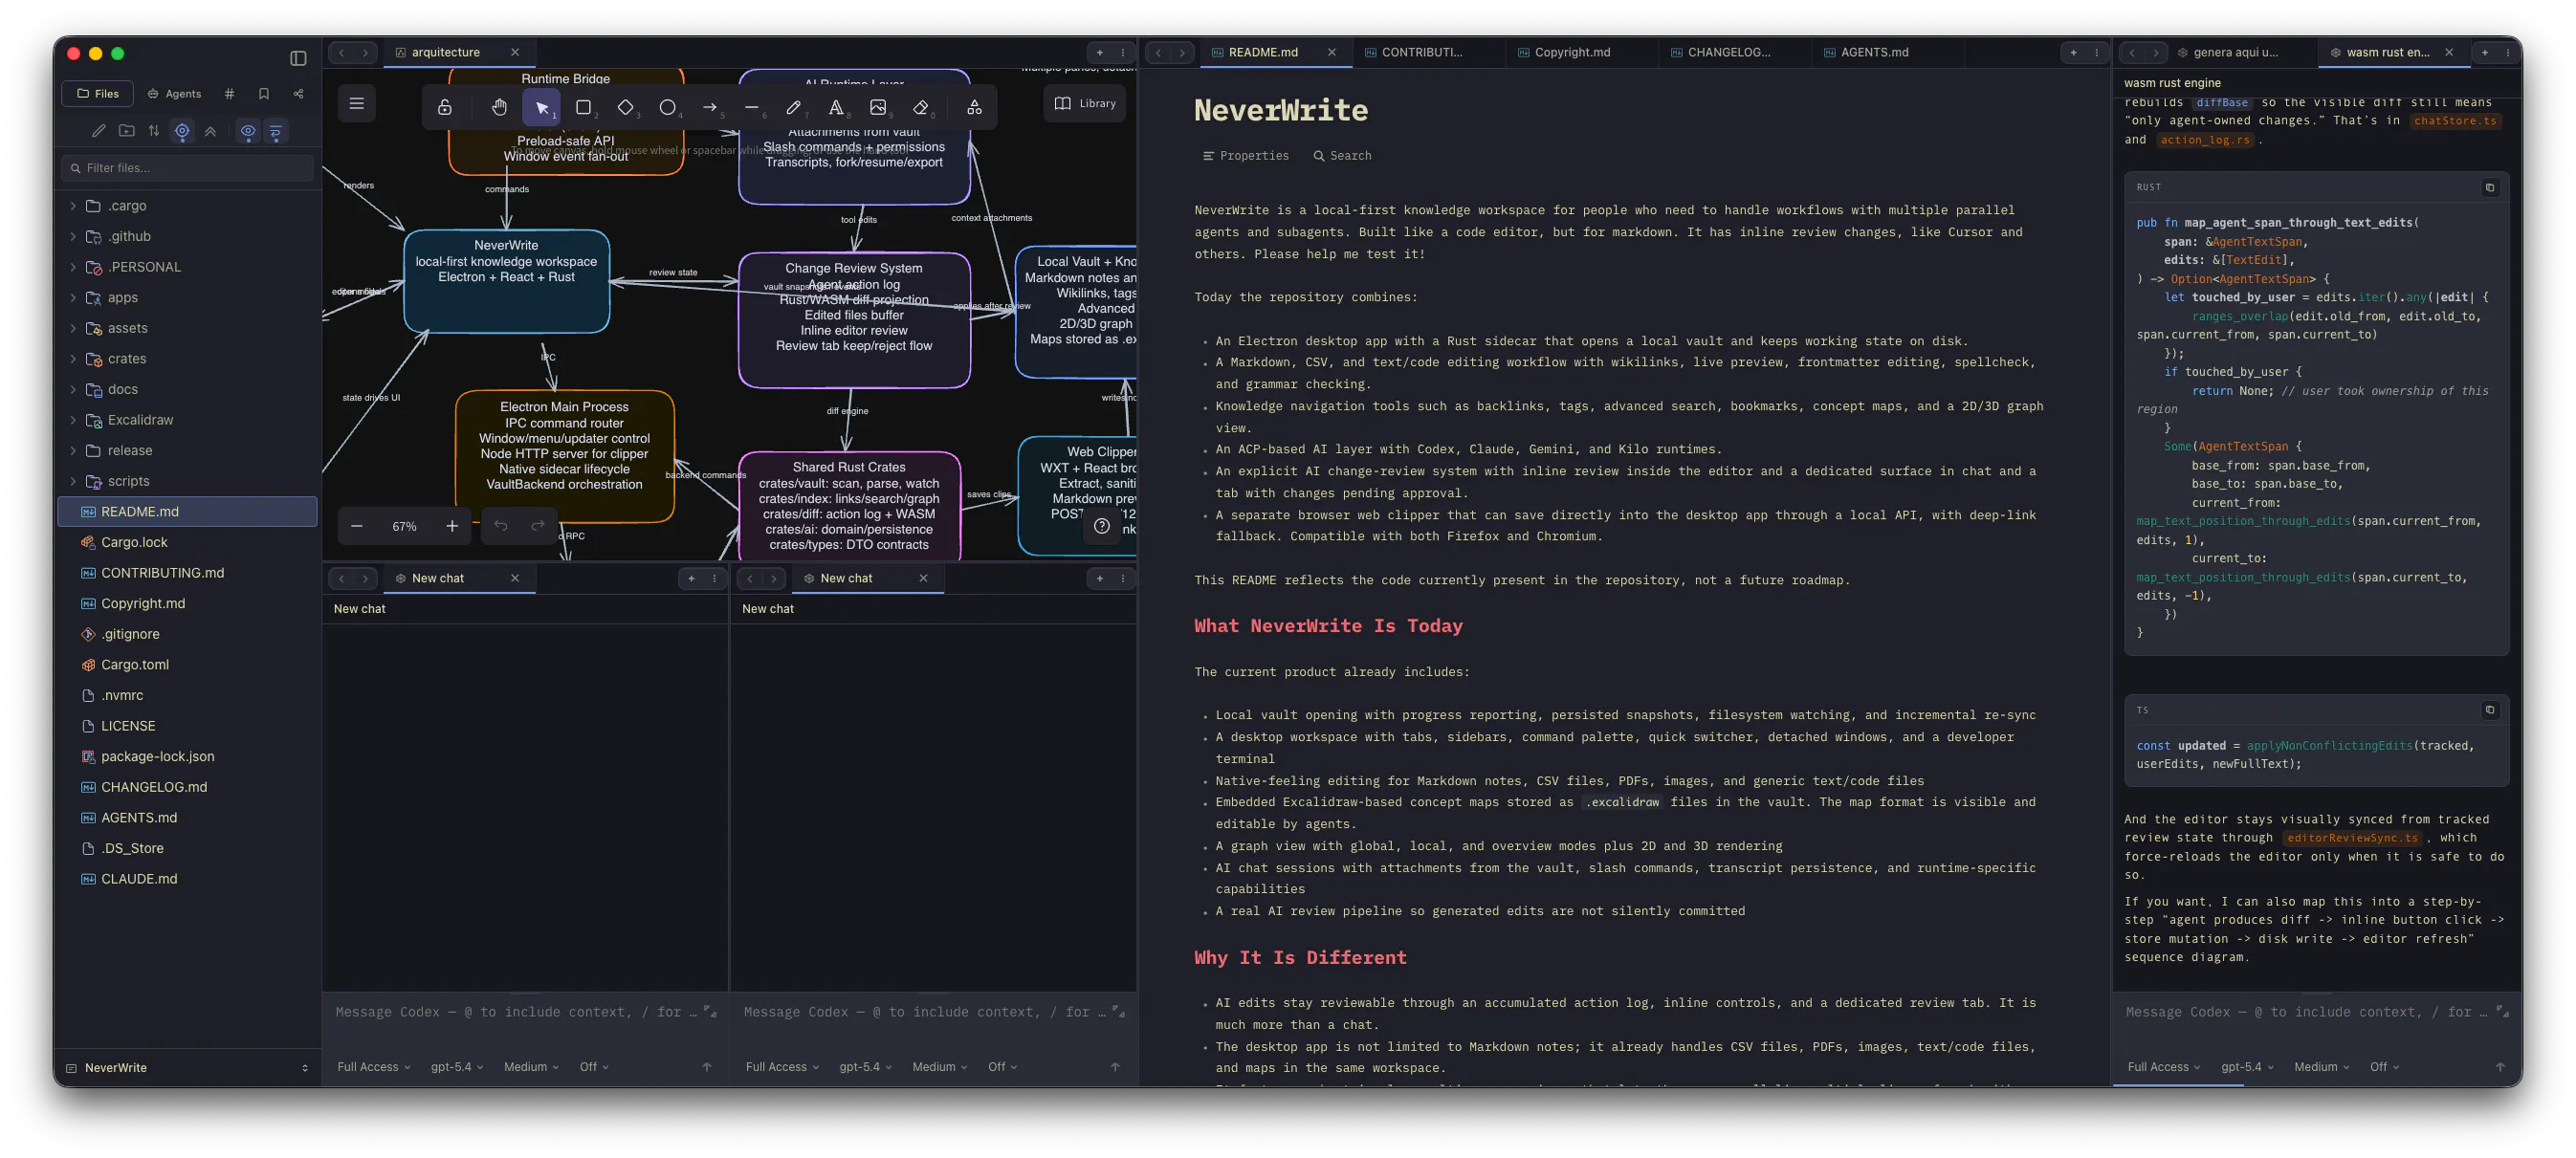The image size is (2576, 1158).
Task: Select the Line drawing tool
Action: pyautogui.click(x=752, y=107)
